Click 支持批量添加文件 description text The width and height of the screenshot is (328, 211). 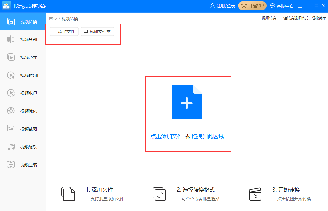tap(107, 199)
